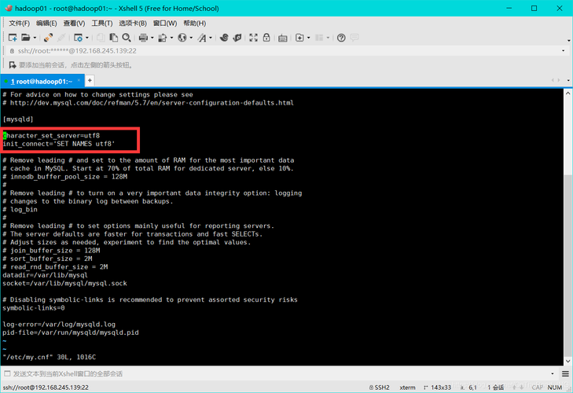Toggle full screen with expand-arrows icon

click(x=253, y=38)
